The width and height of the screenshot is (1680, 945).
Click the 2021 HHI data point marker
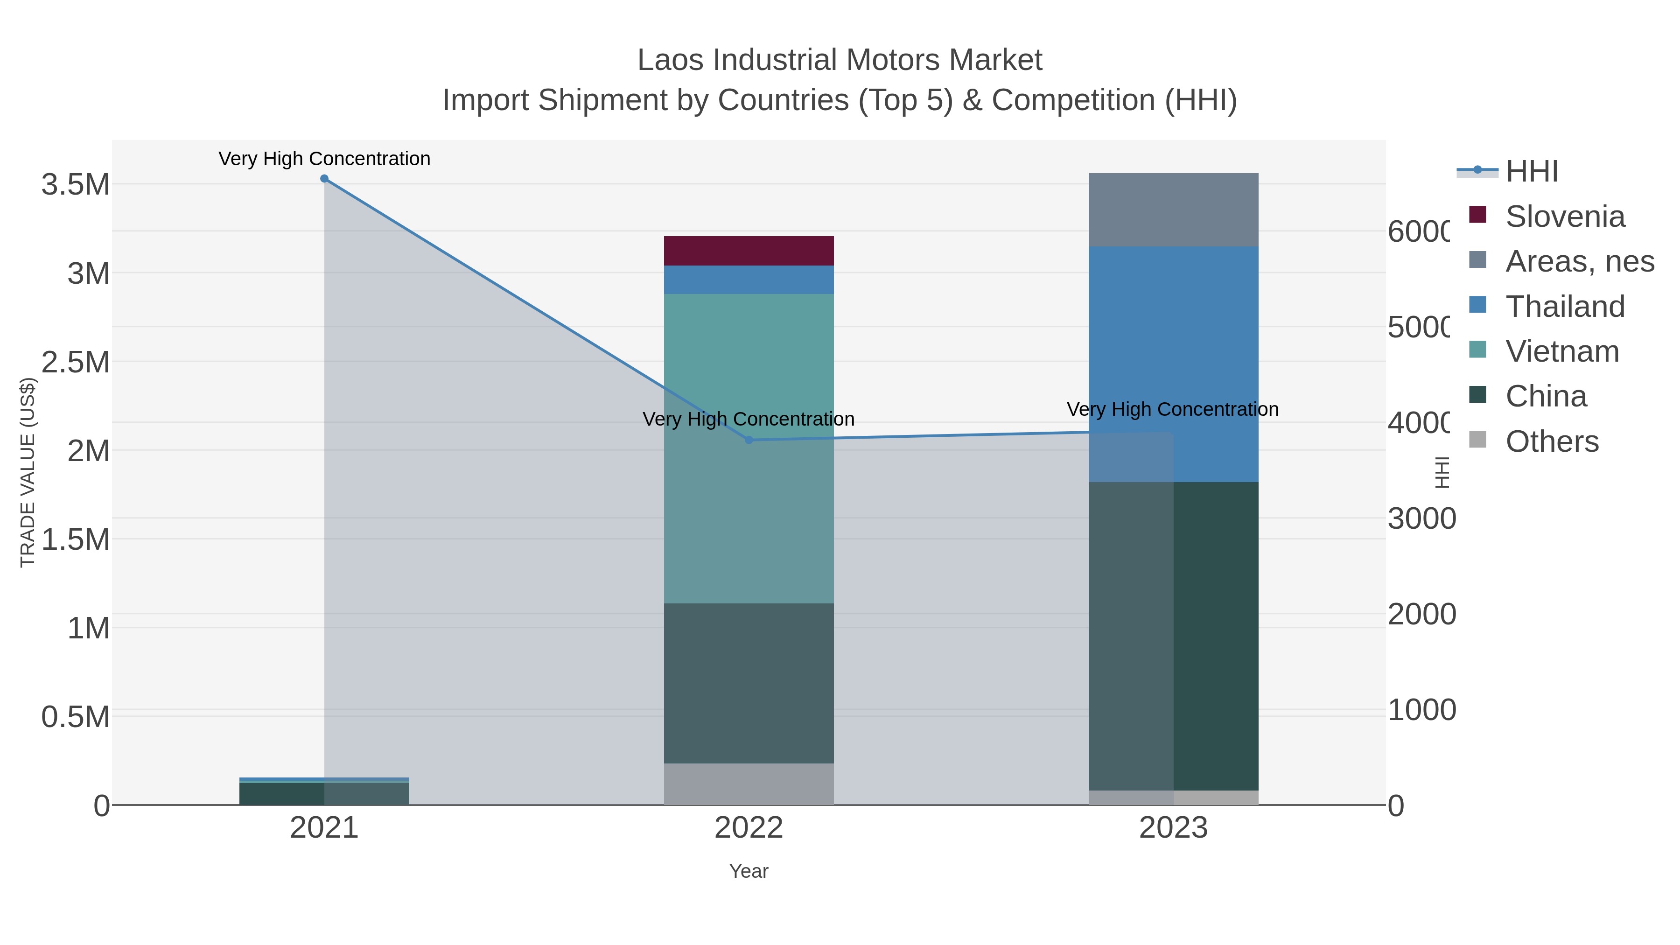(324, 179)
